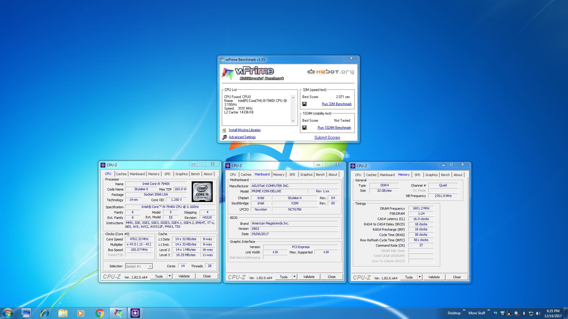
Task: Switch to wPrime via its taskbar icon
Action: tap(118, 313)
